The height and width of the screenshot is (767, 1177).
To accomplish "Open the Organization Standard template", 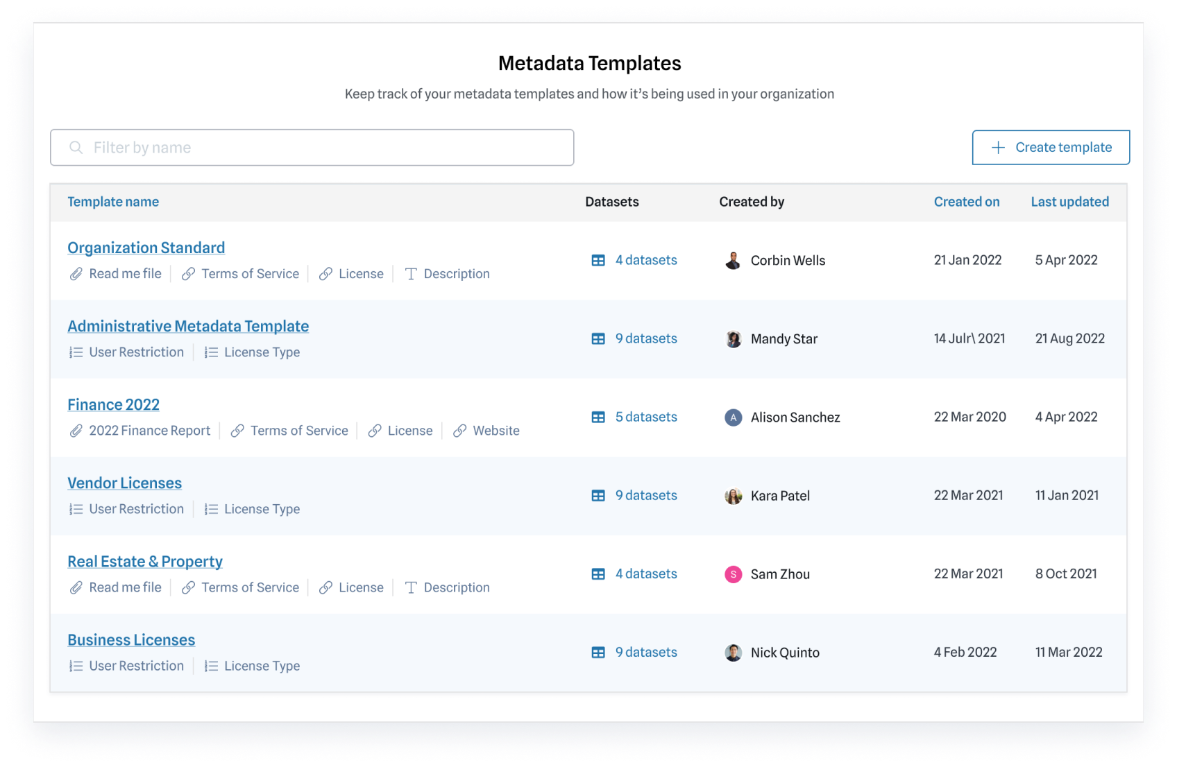I will click(146, 248).
